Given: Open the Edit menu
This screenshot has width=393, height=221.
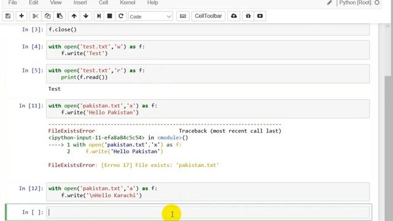Looking at the screenshot, I should coord(33,2).
